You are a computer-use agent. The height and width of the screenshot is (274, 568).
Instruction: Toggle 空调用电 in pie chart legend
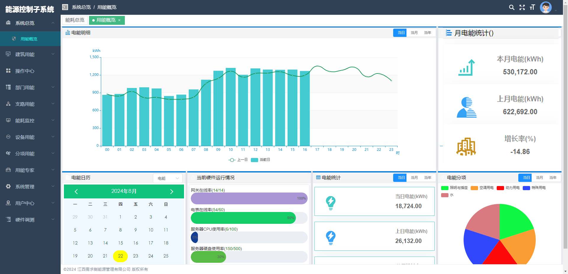pyautogui.click(x=482, y=188)
